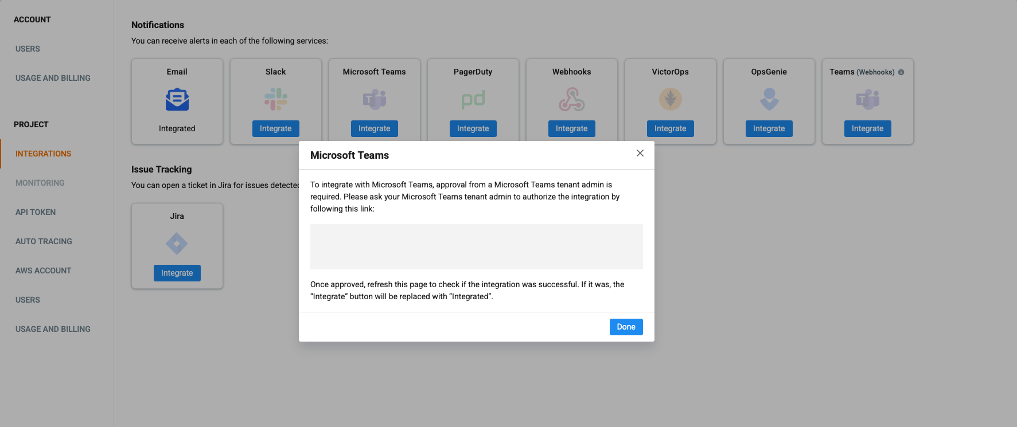The height and width of the screenshot is (427, 1017).
Task: Click the Email envelope icon
Action: coord(177,99)
